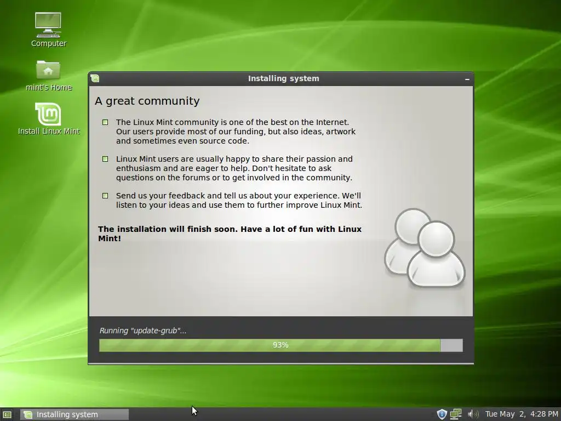Viewport: 561px width, 421px height.
Task: Click the Running "update-grub"... status text
Action: [143, 331]
